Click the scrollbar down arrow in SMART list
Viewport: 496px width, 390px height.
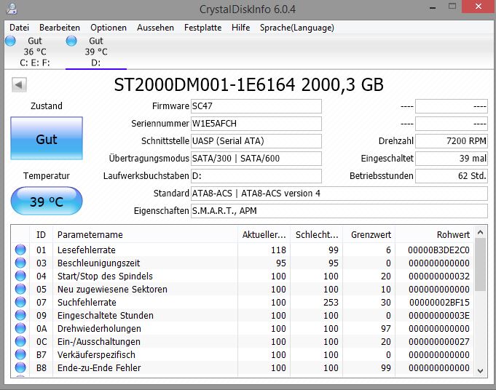[480, 371]
